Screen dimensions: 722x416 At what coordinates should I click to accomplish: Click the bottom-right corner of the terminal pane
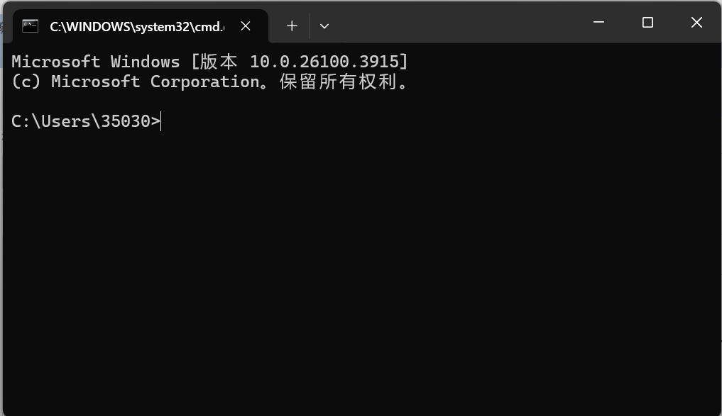coord(713,407)
